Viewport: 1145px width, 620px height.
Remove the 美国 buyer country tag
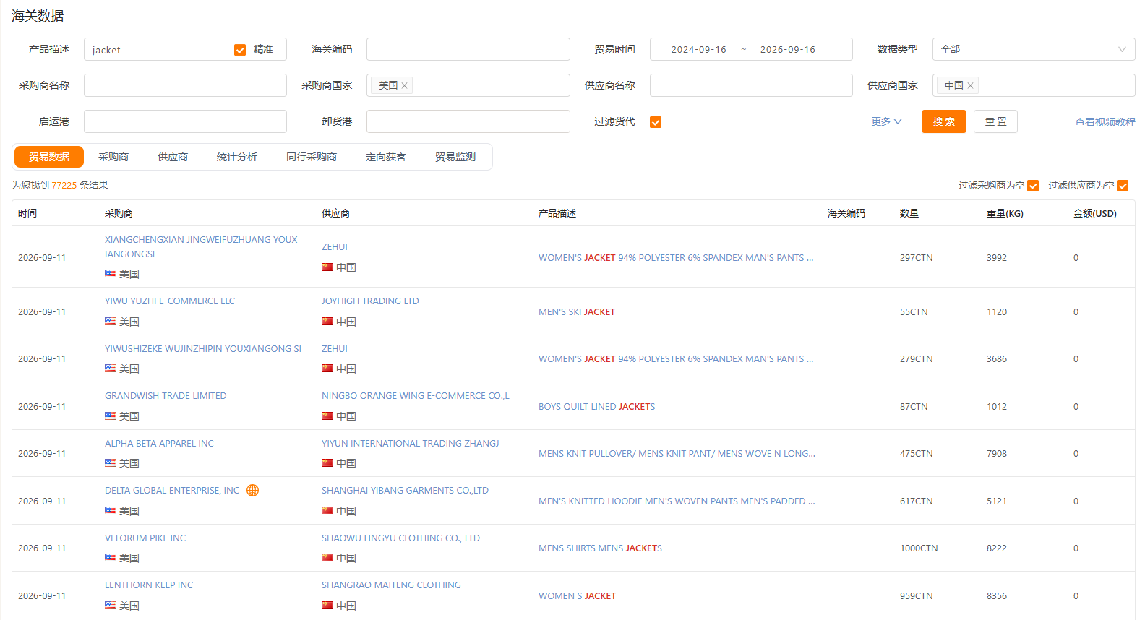coord(405,86)
